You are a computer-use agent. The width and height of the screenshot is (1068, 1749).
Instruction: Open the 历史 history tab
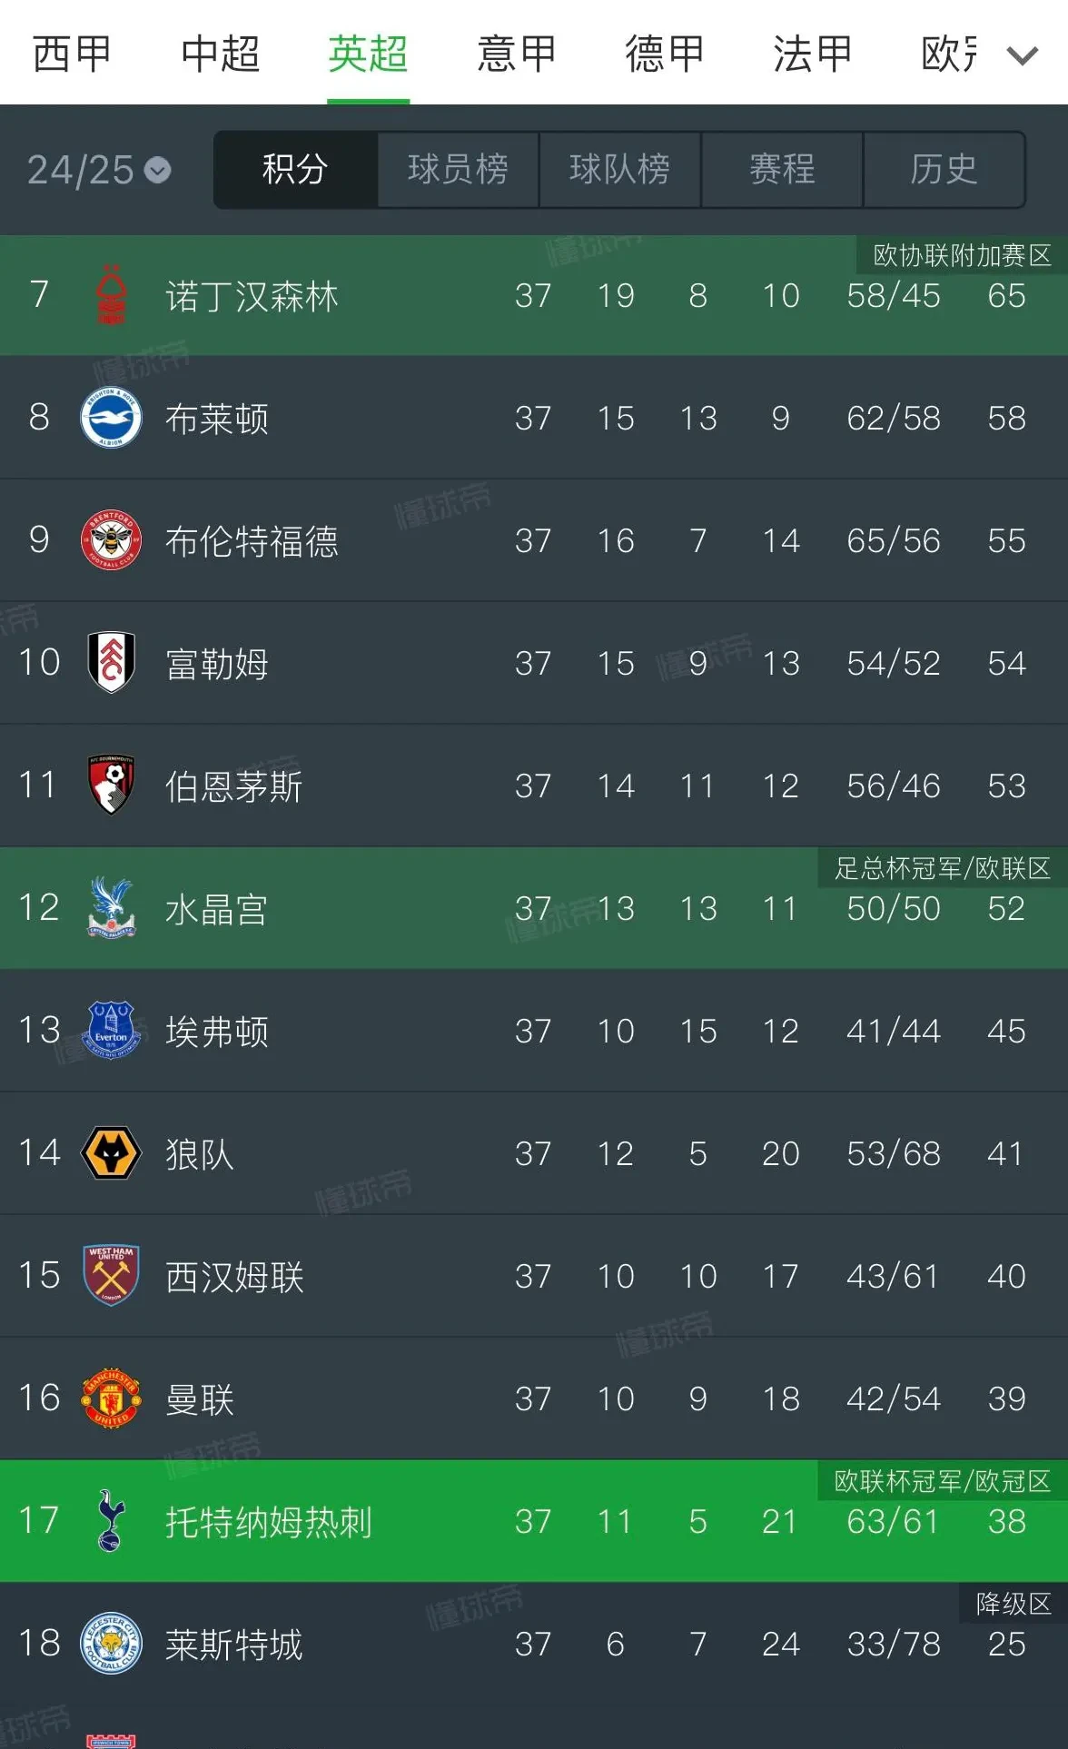[x=944, y=170]
